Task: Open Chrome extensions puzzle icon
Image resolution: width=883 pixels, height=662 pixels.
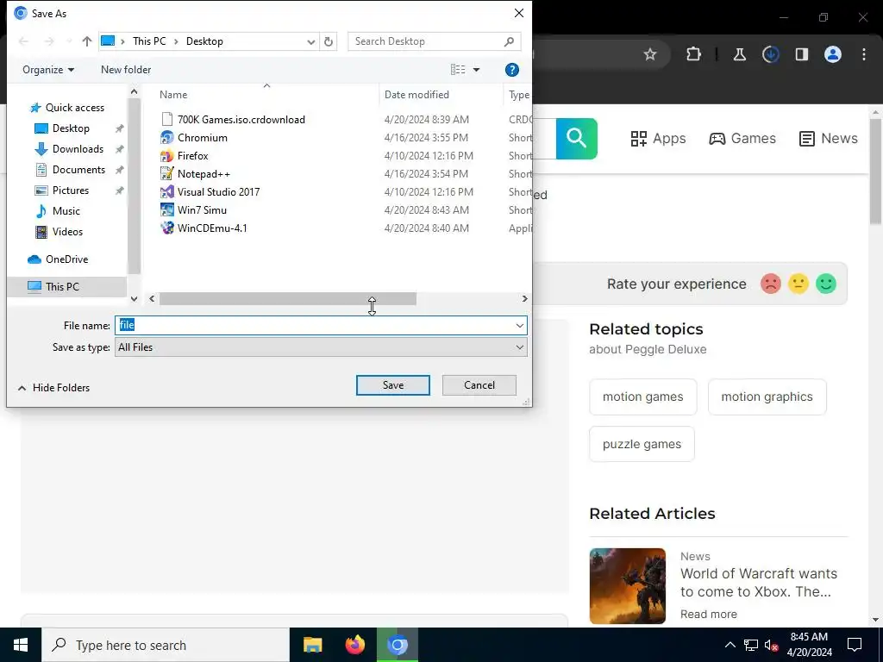Action: (694, 54)
